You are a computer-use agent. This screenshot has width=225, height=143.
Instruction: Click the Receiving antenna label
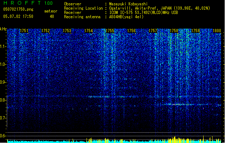(x=82, y=17)
